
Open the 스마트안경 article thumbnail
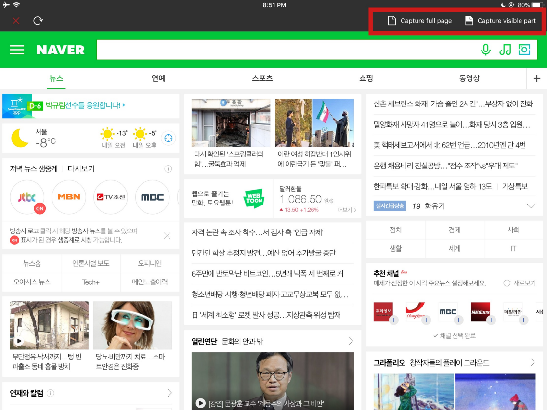coord(132,325)
